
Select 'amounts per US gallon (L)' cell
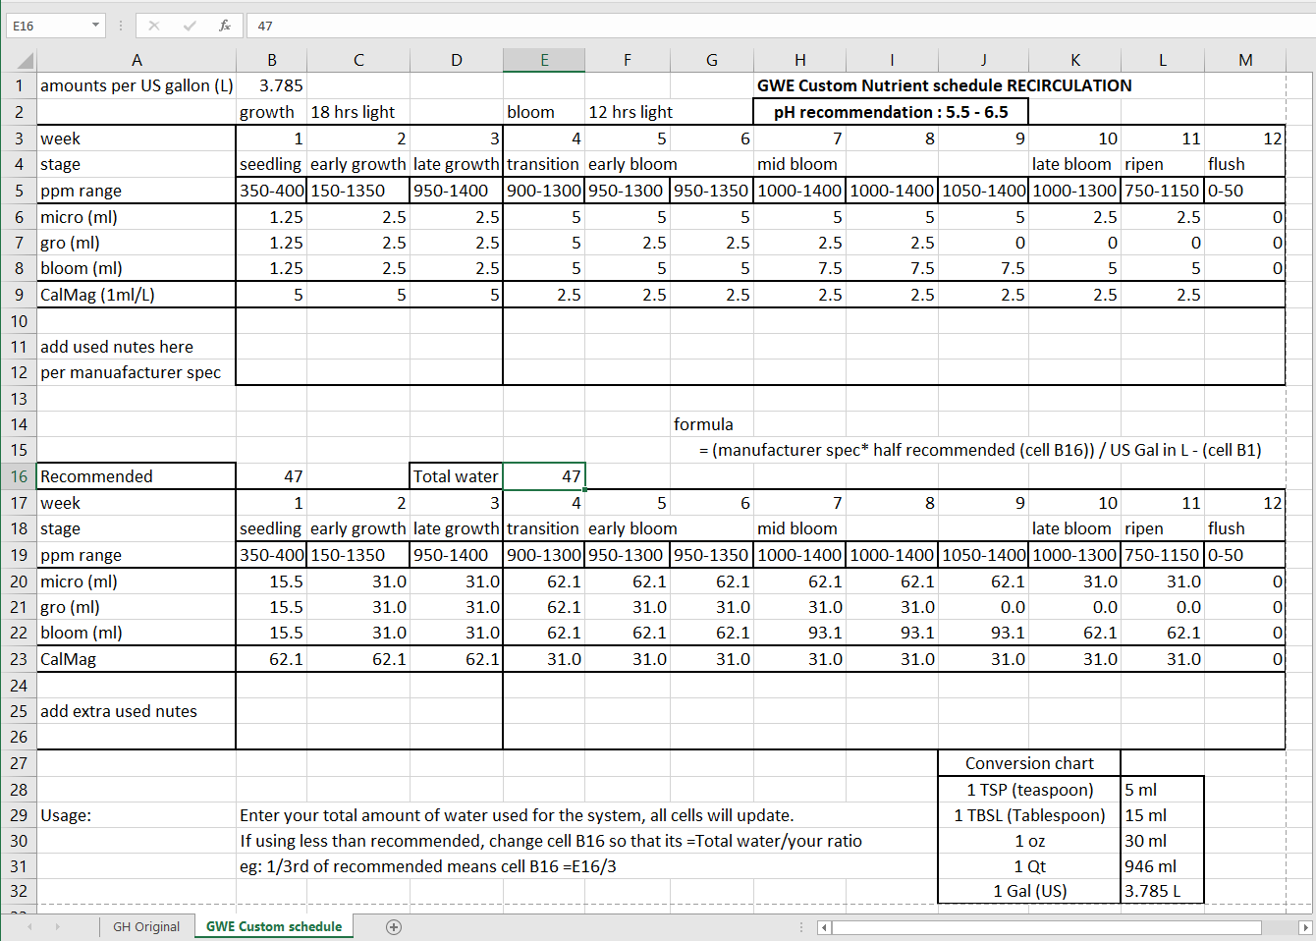click(x=137, y=85)
